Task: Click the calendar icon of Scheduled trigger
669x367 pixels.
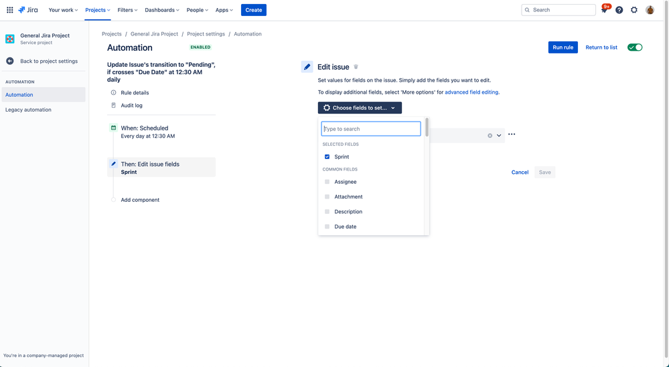Action: pos(113,128)
